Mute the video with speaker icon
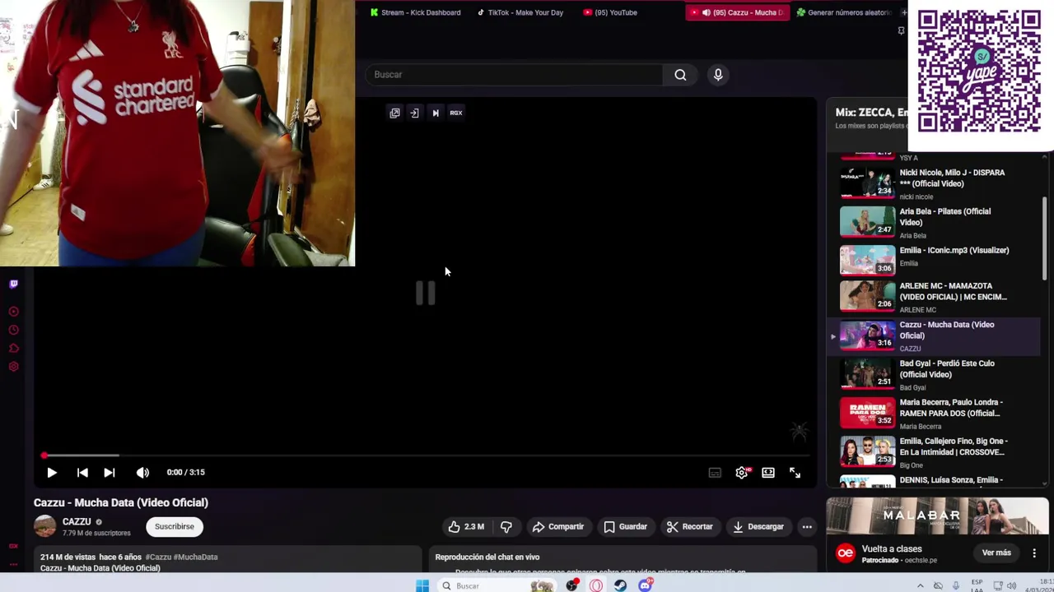 [142, 473]
